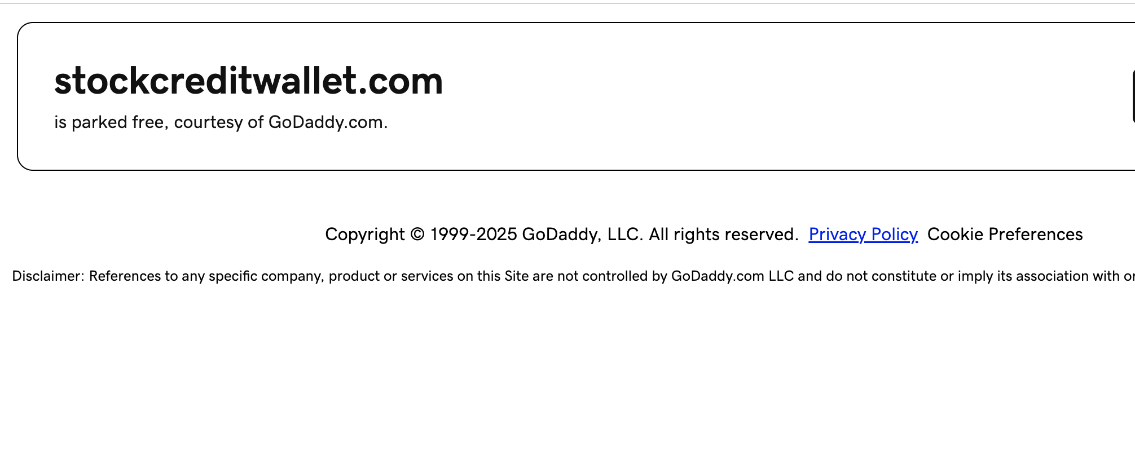Screen dimensions: 1135x451
Task: Click the stockcreditwallet.com domain heading
Action: [x=248, y=81]
